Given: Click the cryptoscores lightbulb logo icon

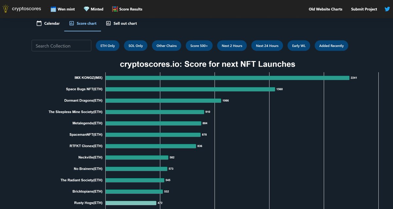Looking at the screenshot, I should pos(6,9).
